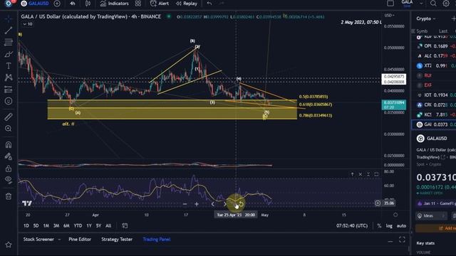Reset the chart view
Viewport: 456px width, 256px height.
pyautogui.click(x=241, y=204)
